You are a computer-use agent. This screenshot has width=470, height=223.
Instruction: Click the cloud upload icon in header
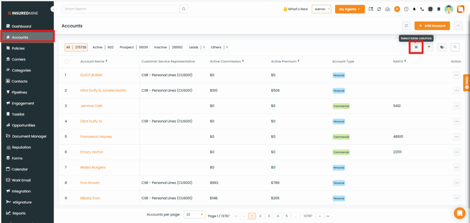click(x=387, y=9)
